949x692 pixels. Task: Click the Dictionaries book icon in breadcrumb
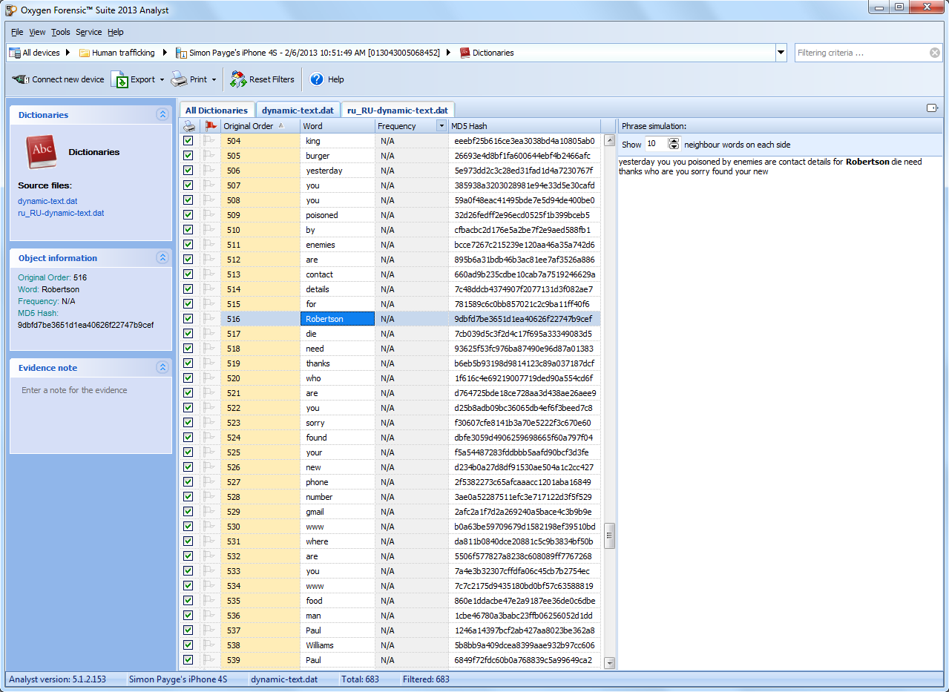point(465,53)
